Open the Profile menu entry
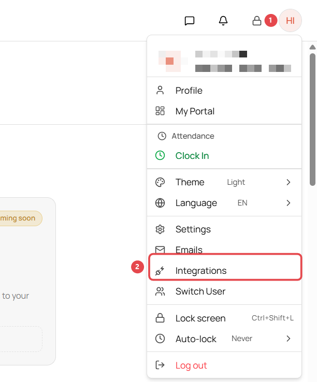 224,91
